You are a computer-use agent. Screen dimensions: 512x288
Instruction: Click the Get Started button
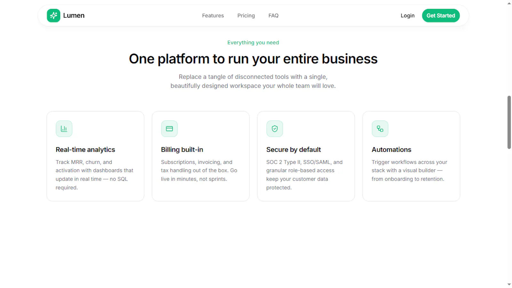click(441, 15)
